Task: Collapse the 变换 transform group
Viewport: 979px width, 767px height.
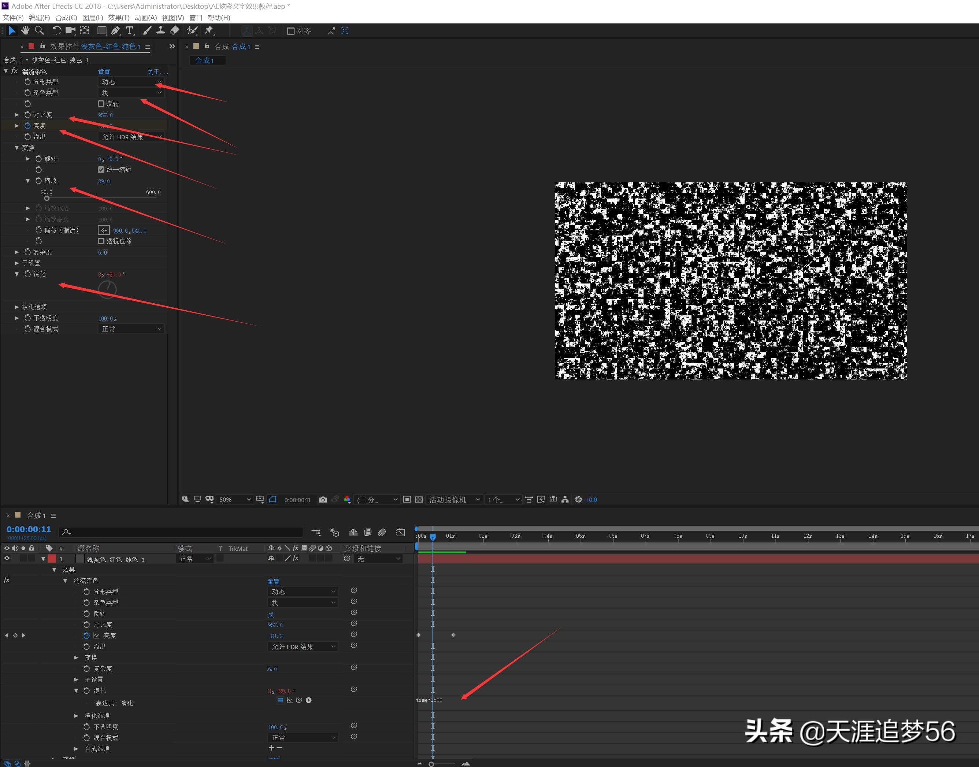Action: (16, 148)
